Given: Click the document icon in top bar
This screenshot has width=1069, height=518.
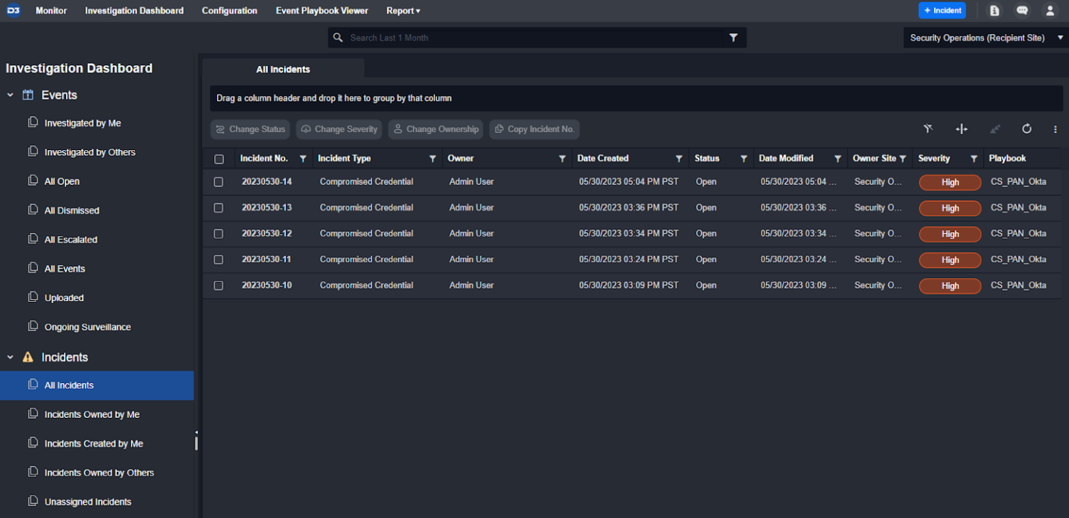Looking at the screenshot, I should [x=995, y=10].
